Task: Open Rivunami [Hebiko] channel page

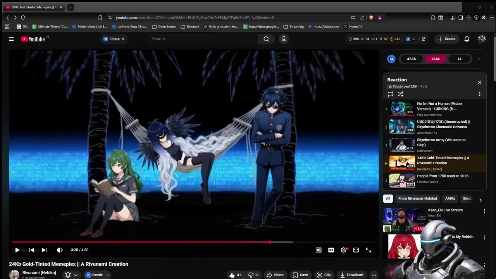Action: [x=39, y=272]
